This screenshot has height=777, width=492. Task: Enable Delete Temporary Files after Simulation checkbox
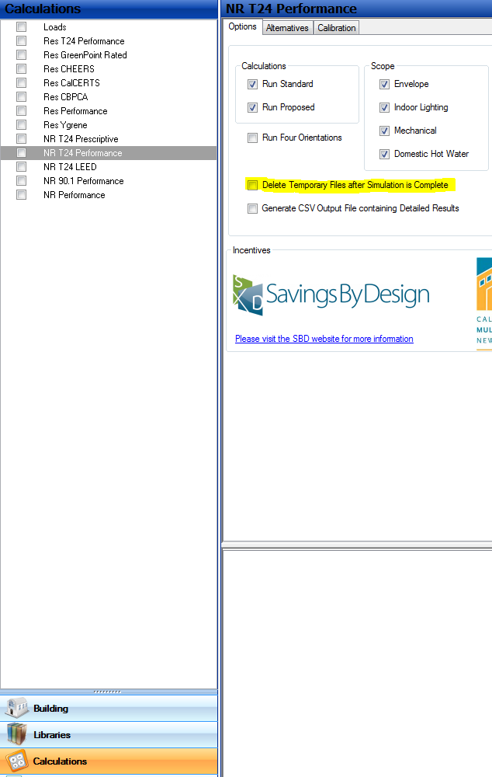252,185
